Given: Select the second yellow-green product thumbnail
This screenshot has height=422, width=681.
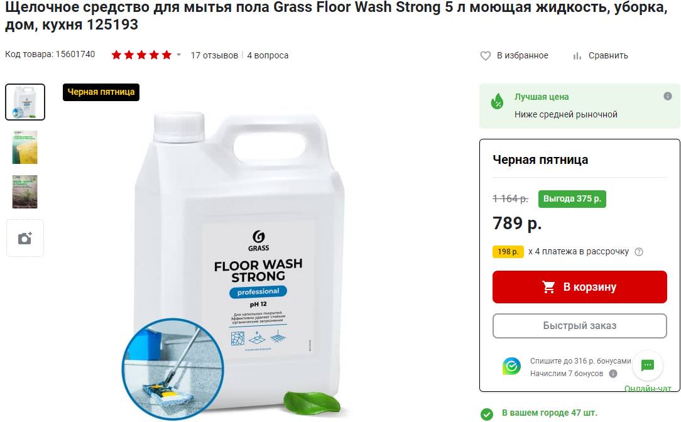Looking at the screenshot, I should click(x=25, y=147).
